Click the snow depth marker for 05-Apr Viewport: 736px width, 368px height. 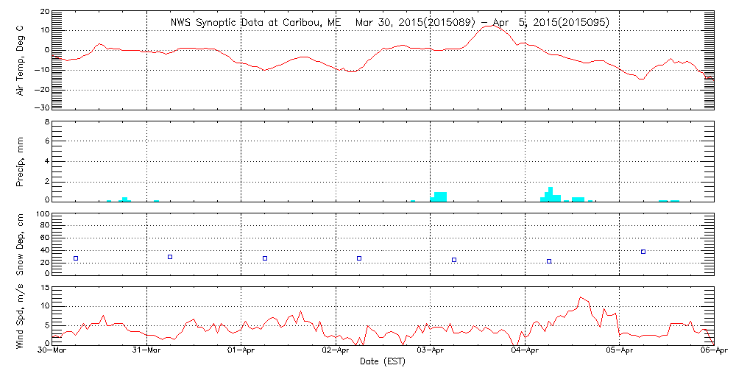[x=643, y=252]
